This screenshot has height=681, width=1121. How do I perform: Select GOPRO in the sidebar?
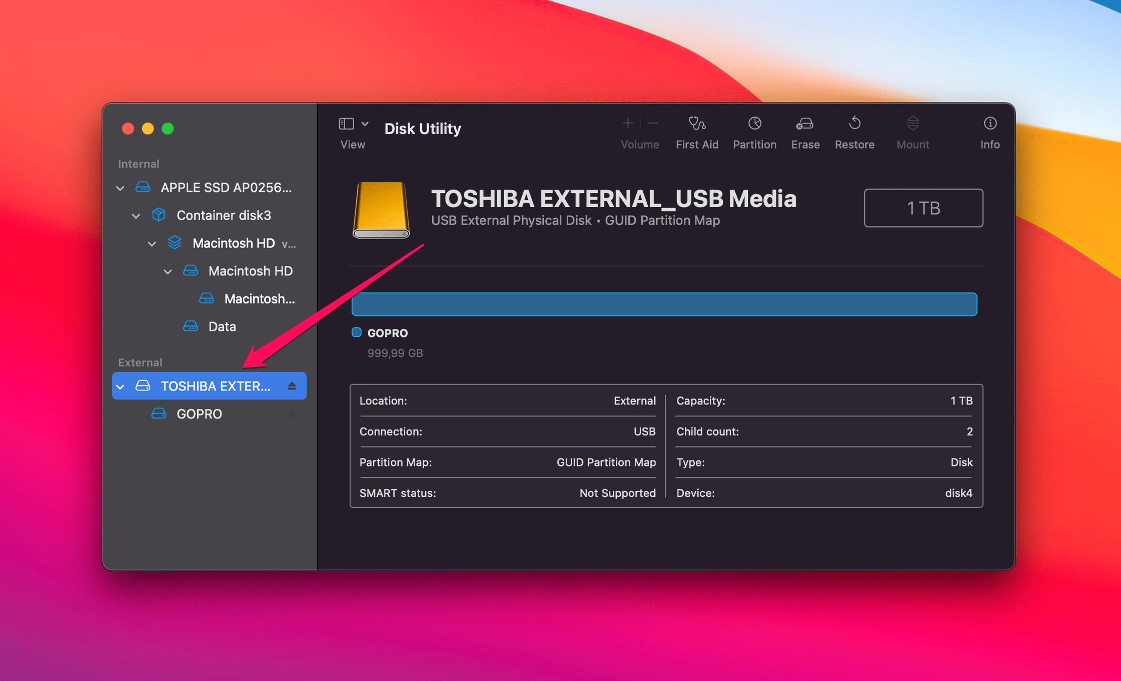199,413
